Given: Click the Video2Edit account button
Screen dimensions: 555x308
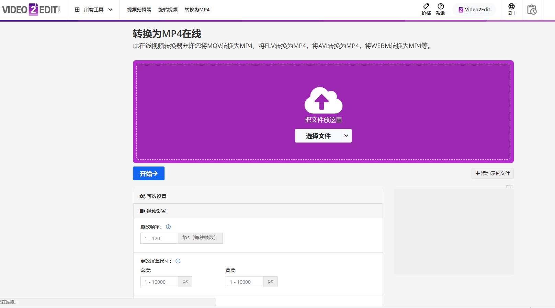Looking at the screenshot, I should [474, 10].
